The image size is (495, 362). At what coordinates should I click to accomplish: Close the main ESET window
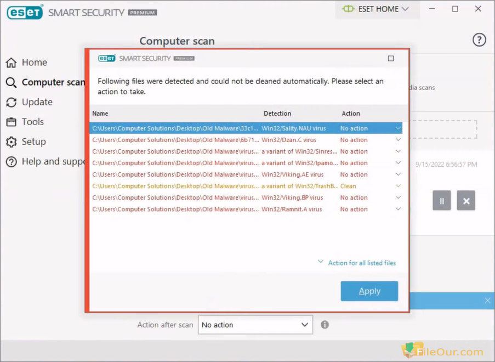[478, 9]
